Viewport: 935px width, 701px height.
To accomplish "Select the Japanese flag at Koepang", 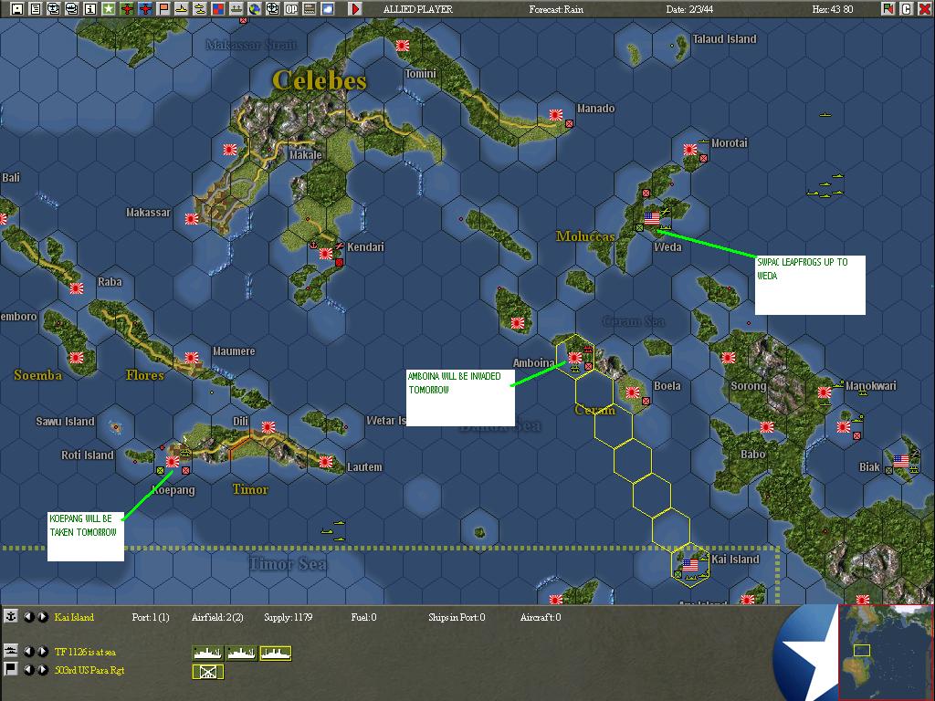I will [173, 461].
